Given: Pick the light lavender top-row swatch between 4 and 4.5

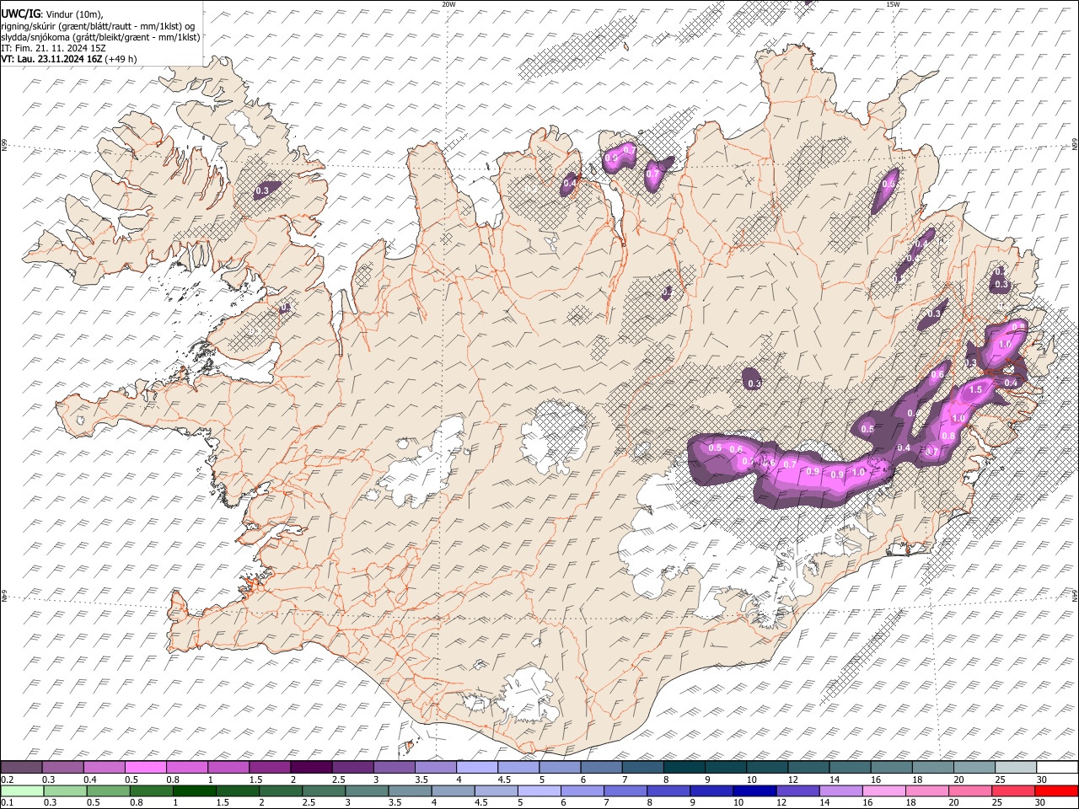Looking at the screenshot, I should pyautogui.click(x=477, y=768).
